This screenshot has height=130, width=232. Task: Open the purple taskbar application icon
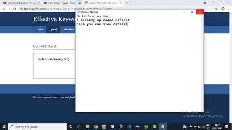tap(121, 127)
